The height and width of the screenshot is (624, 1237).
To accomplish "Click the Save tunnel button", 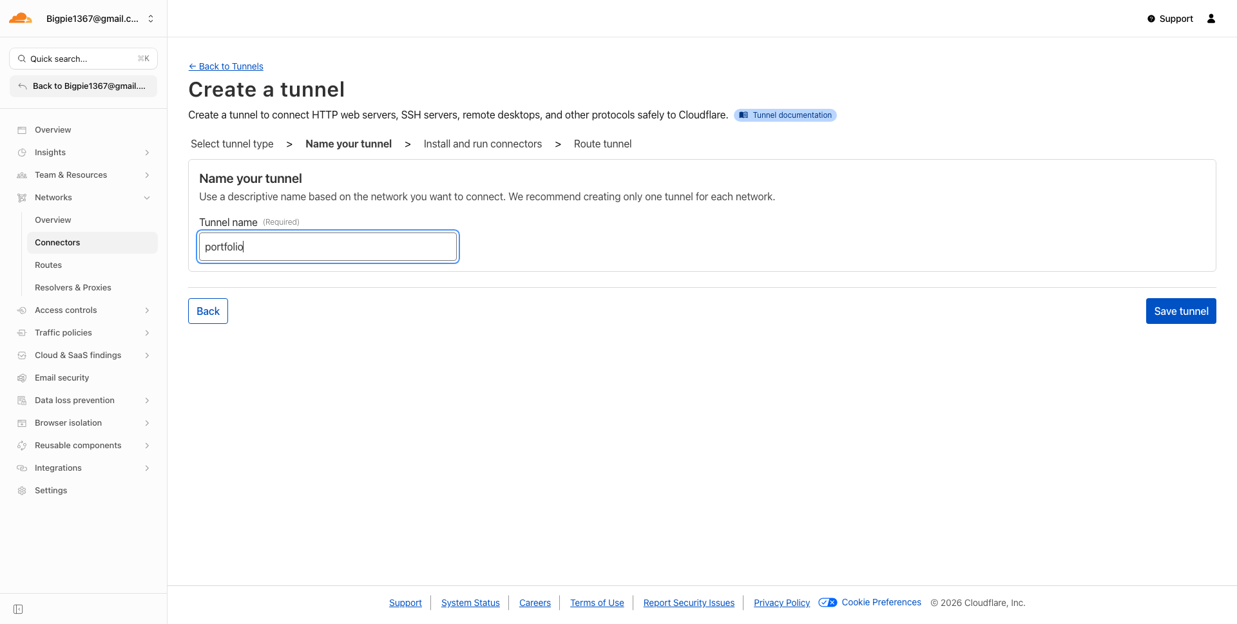I will [1180, 311].
